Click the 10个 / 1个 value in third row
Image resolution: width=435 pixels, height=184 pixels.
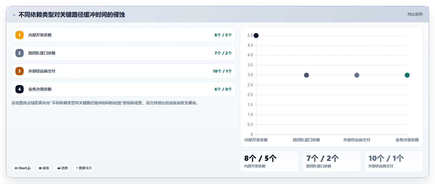[222, 71]
